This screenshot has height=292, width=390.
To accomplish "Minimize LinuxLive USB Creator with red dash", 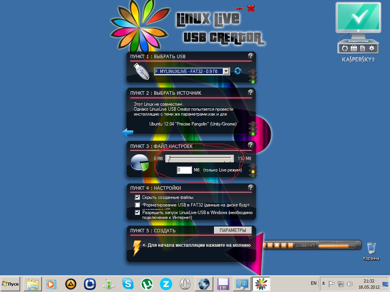I will (x=240, y=9).
